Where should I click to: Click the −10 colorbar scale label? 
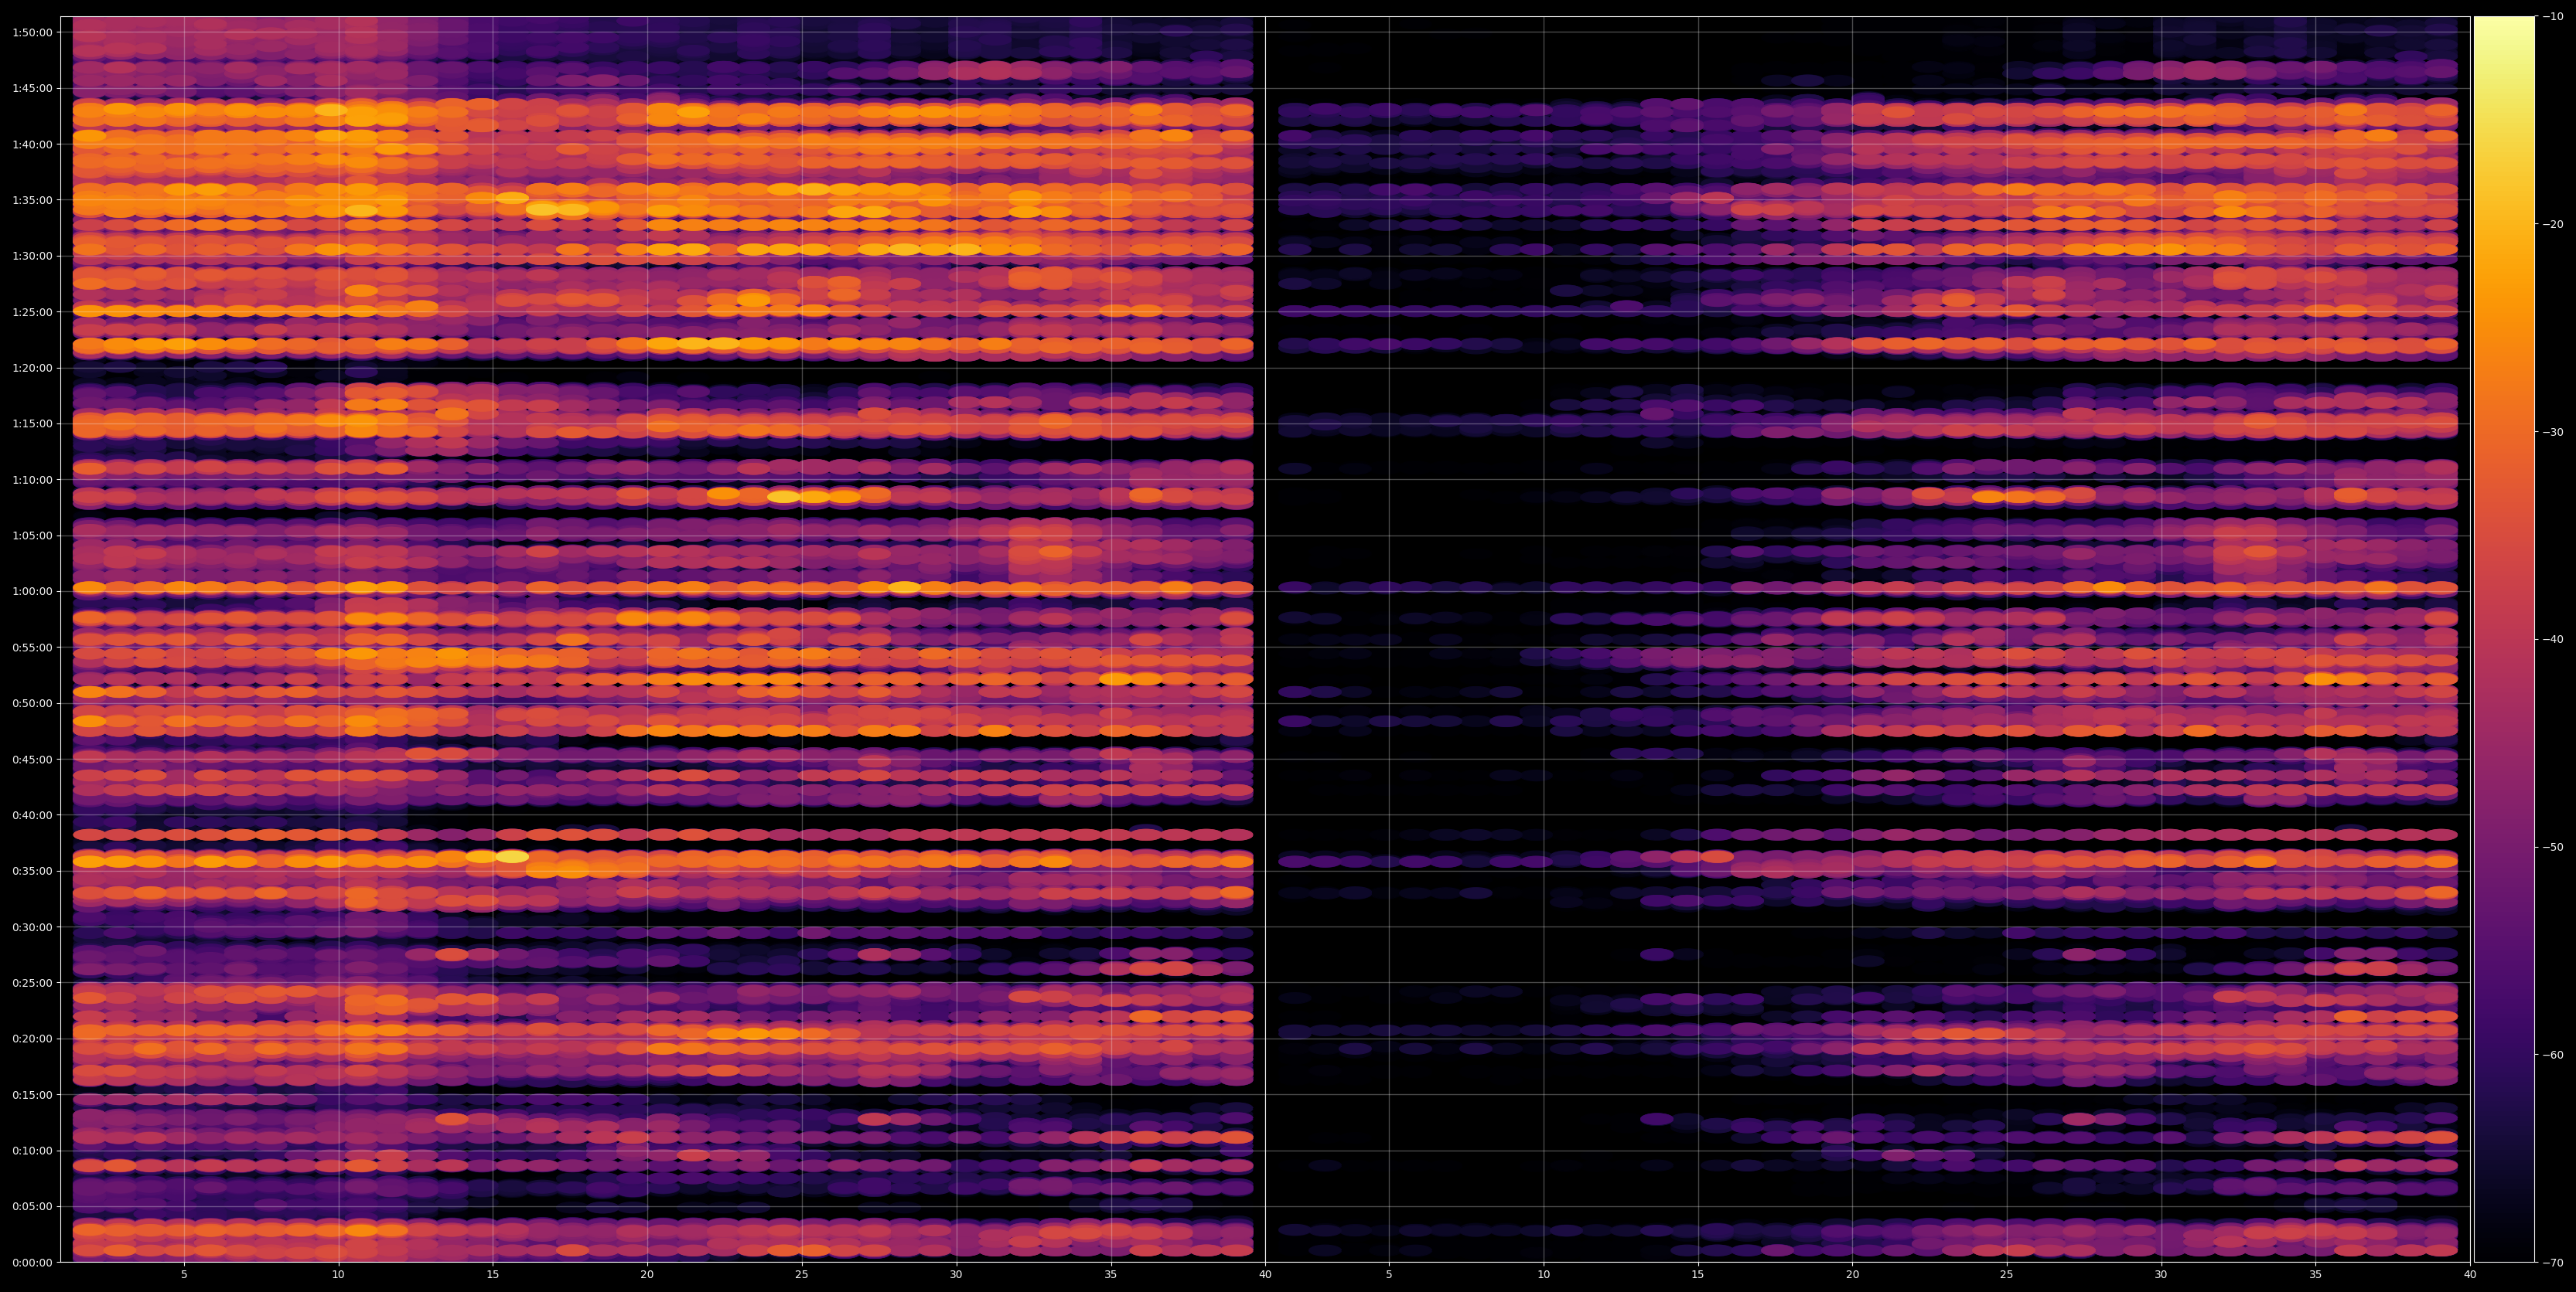tap(2553, 17)
